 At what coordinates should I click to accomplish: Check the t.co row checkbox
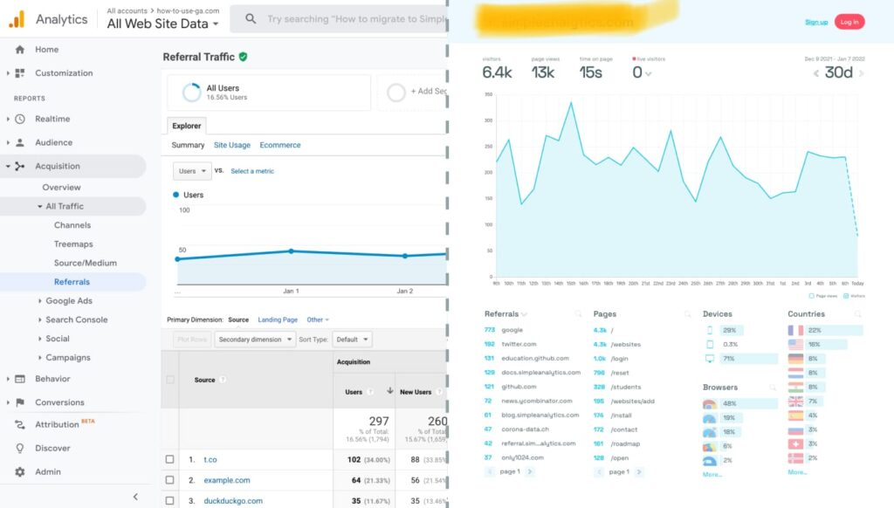click(x=170, y=459)
